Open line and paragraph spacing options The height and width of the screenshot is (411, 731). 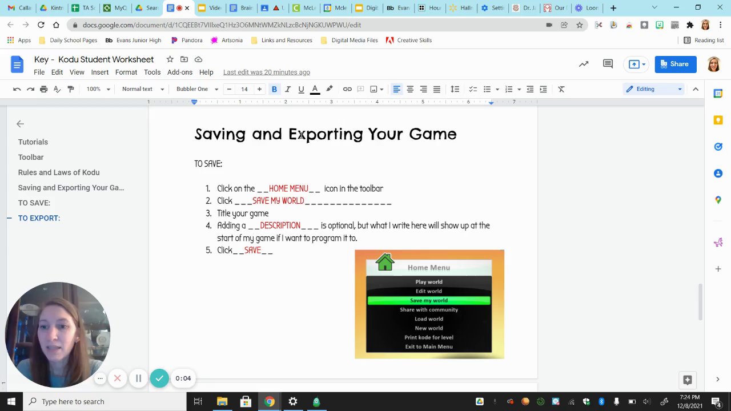[x=455, y=89]
